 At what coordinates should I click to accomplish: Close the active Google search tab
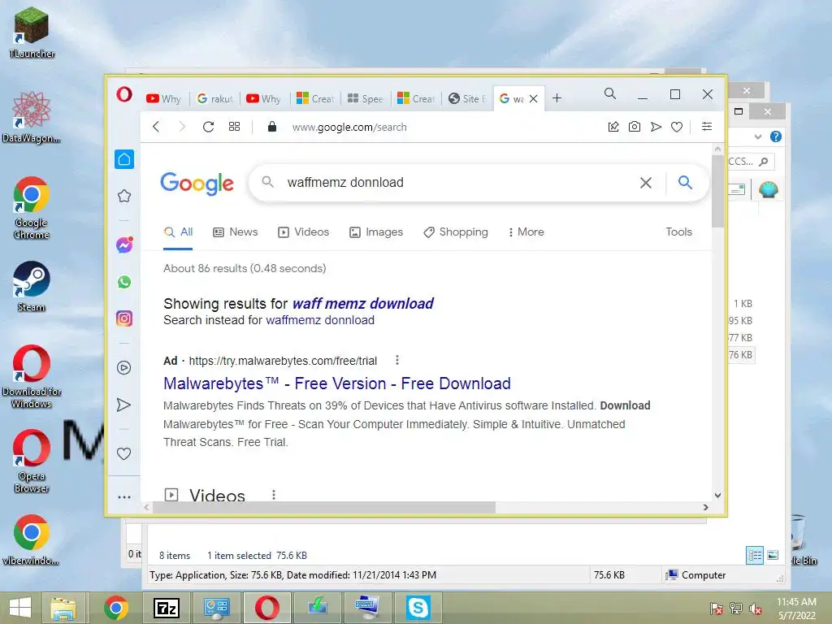point(534,98)
